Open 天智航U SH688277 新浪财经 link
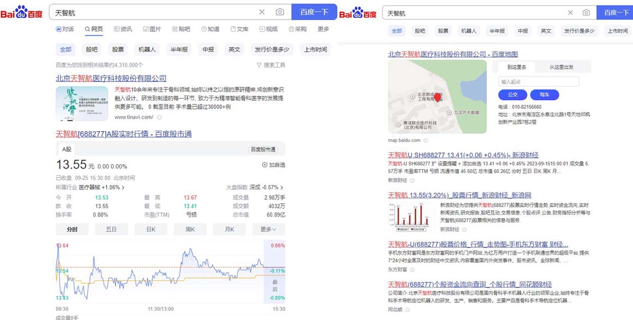 point(463,155)
